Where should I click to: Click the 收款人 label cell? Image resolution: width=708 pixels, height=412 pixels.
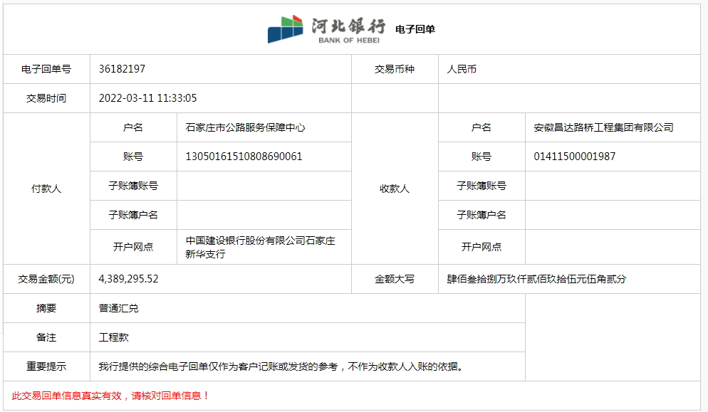click(395, 189)
